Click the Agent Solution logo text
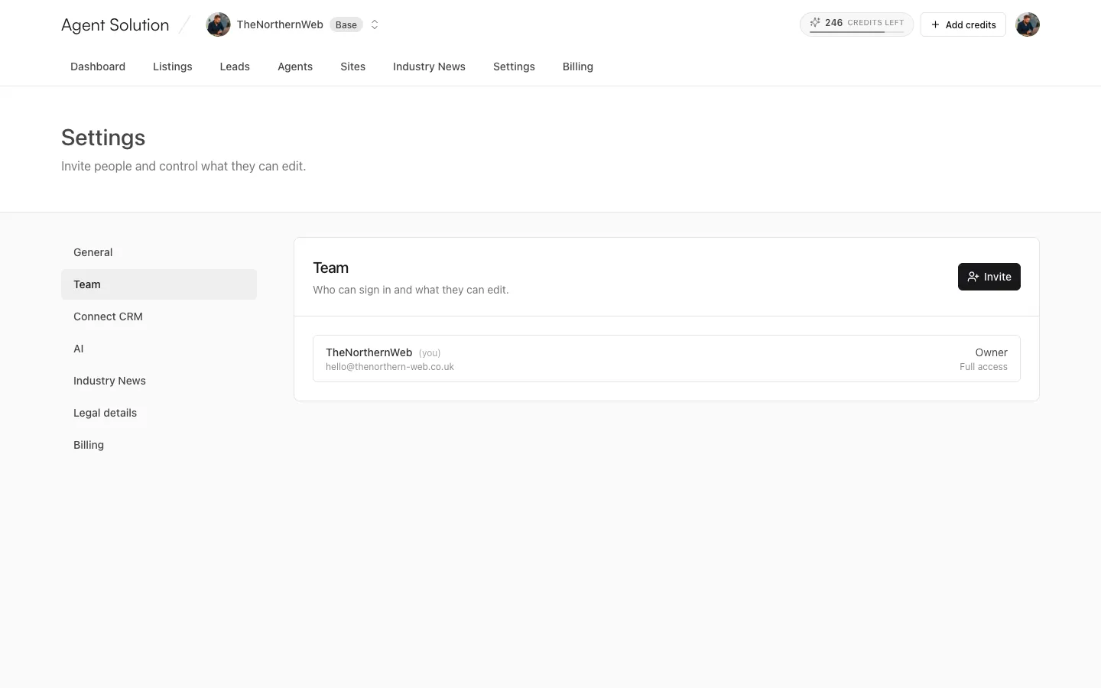Screen dimensions: 1101x688 tap(115, 24)
